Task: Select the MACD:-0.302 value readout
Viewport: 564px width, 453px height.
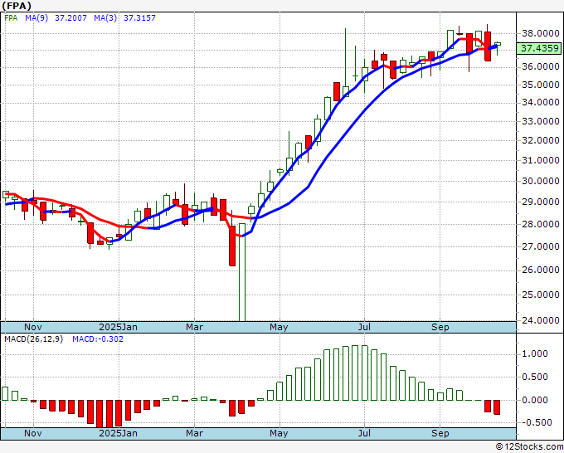Action: [x=98, y=339]
